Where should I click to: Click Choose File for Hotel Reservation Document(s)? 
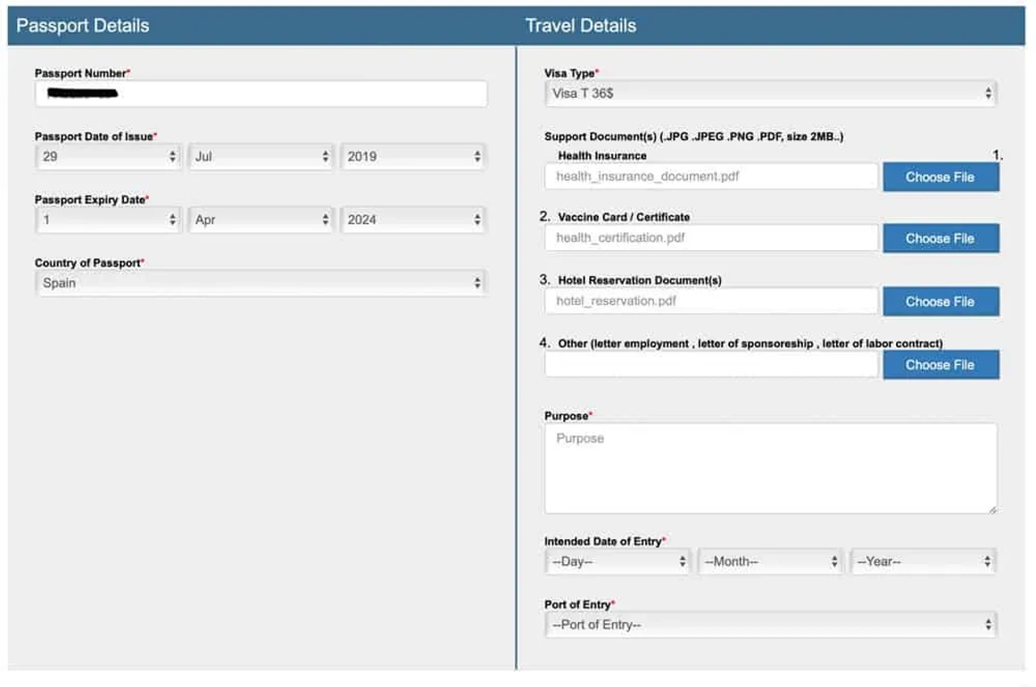[940, 301]
